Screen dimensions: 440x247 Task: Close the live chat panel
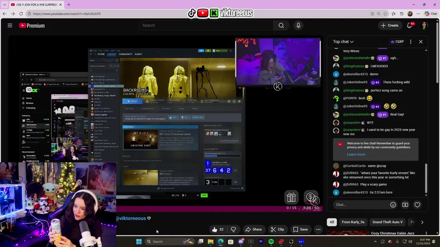pyautogui.click(x=421, y=42)
